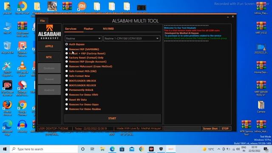
Task: Open the Camera folder on desktop
Action: pyautogui.click(x=261, y=107)
